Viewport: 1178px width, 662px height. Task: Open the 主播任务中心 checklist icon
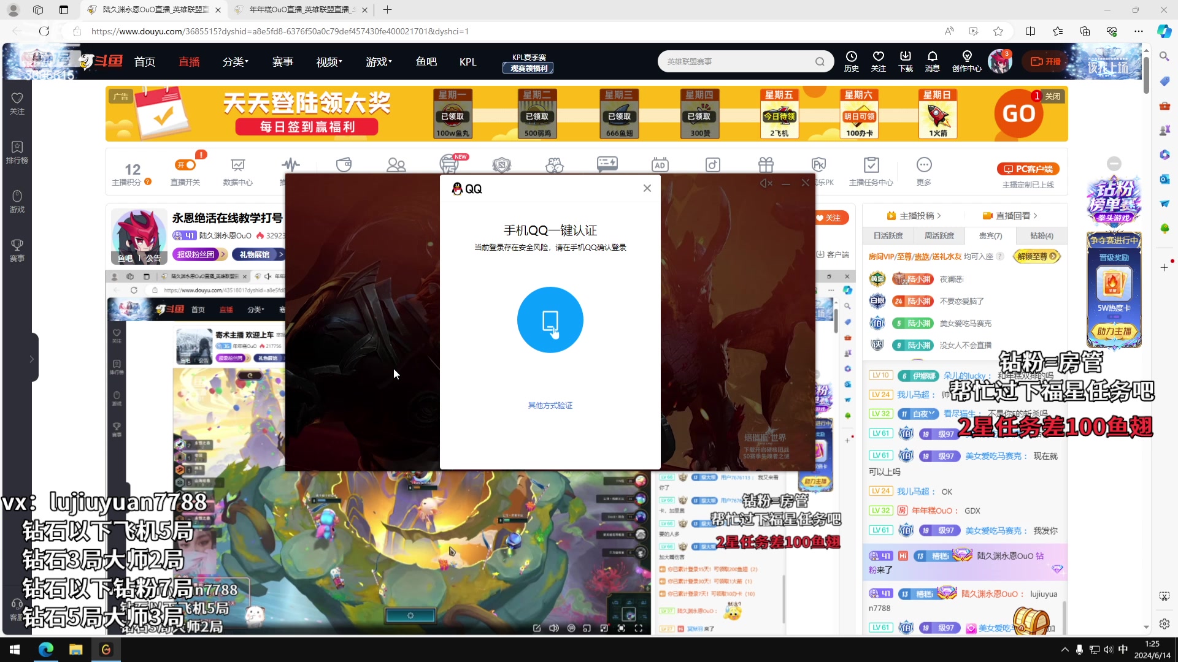(871, 172)
